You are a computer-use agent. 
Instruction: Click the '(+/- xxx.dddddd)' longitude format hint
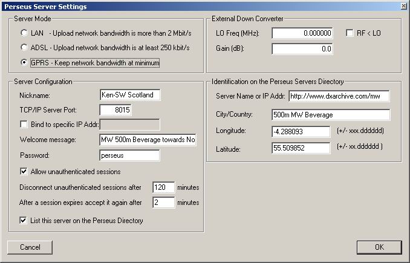[x=360, y=131]
